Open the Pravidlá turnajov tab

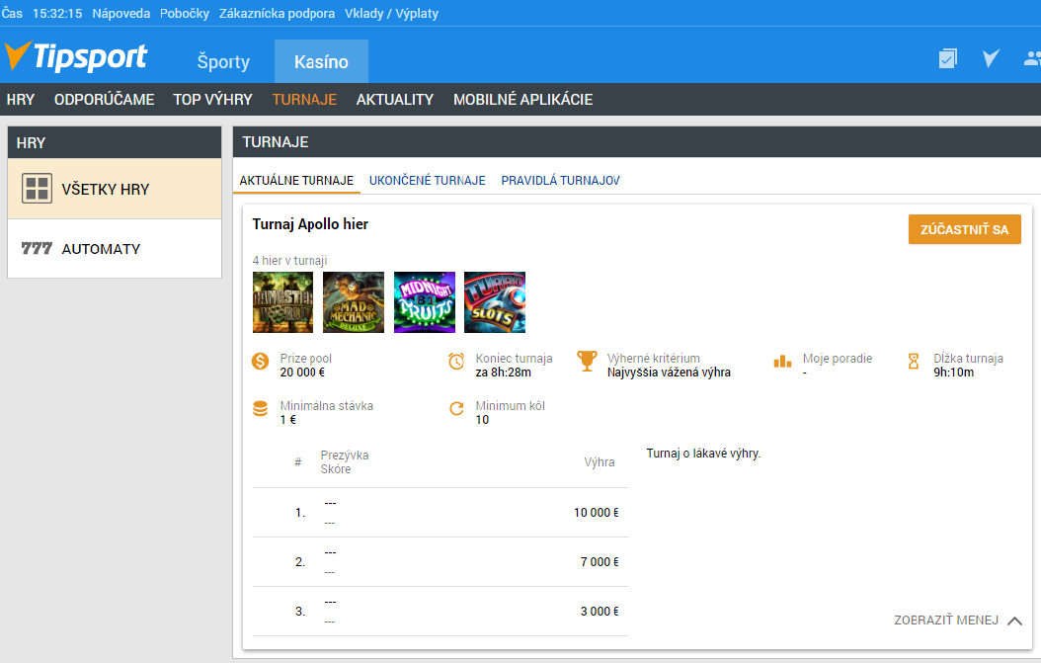[x=560, y=180]
